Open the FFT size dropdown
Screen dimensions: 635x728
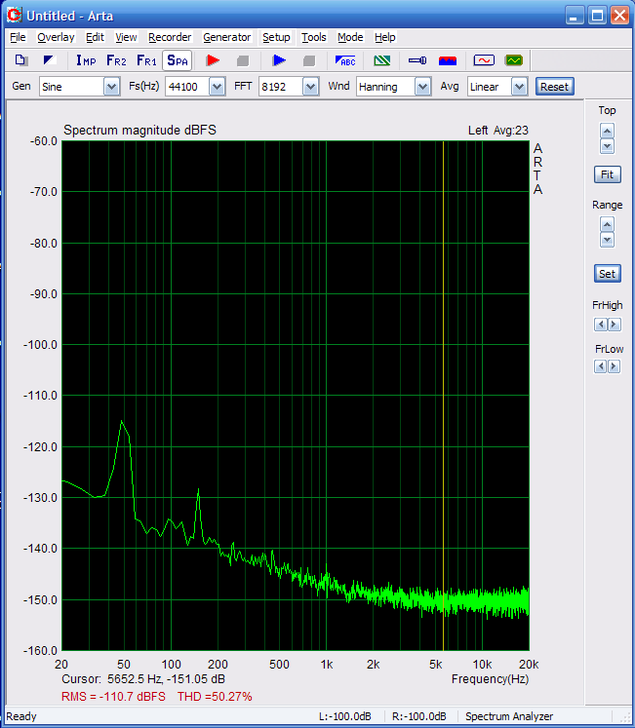[x=310, y=87]
